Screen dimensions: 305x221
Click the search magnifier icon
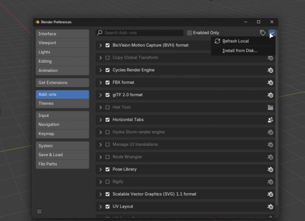tap(100, 33)
